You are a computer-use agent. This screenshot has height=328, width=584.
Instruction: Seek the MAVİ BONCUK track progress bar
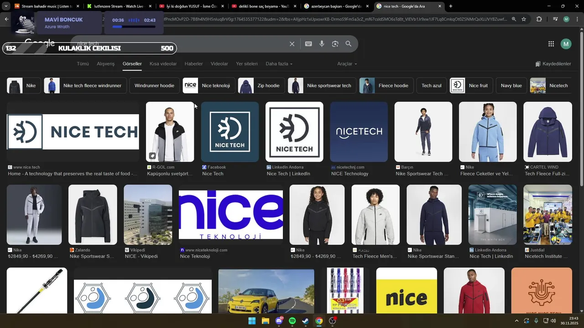click(x=134, y=27)
